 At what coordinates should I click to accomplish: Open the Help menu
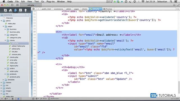tap(69, 1)
